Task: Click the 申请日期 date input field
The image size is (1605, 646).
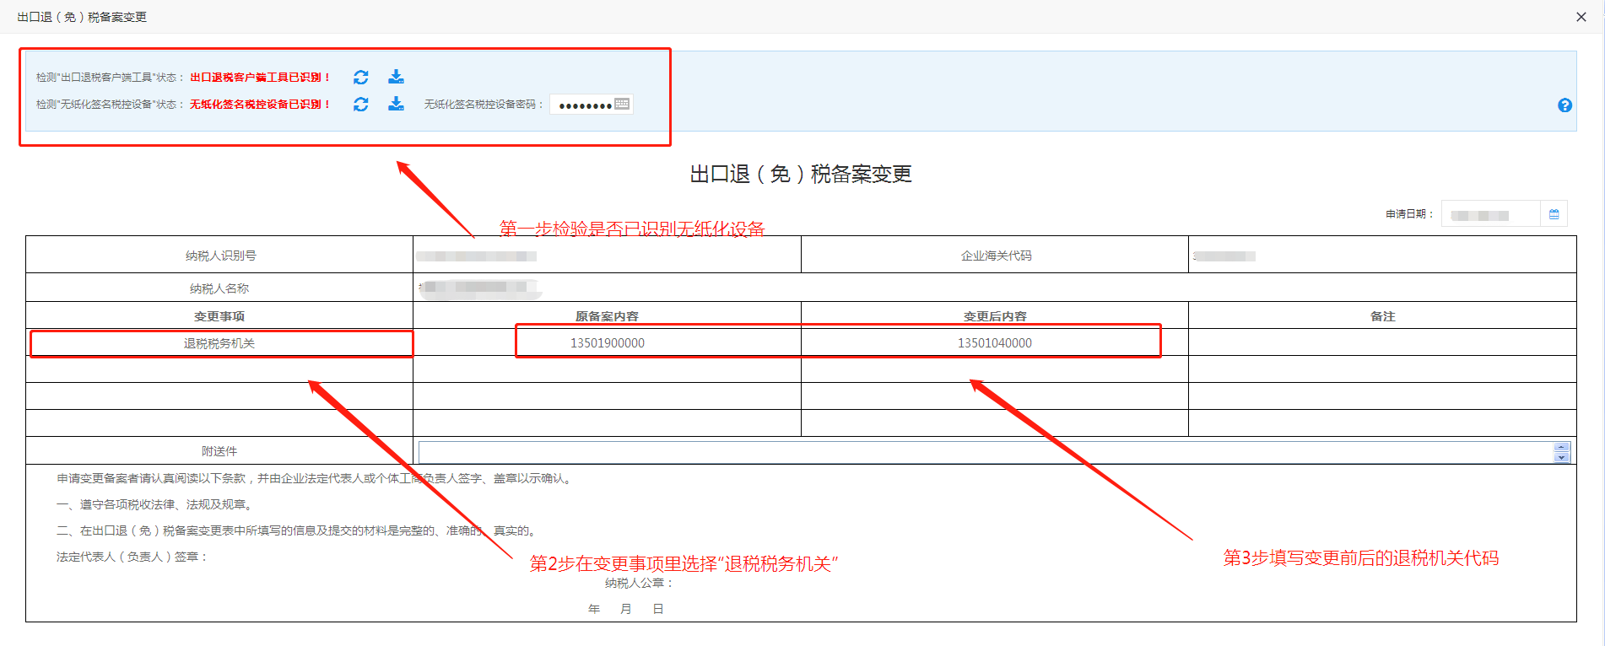Action: coord(1490,214)
